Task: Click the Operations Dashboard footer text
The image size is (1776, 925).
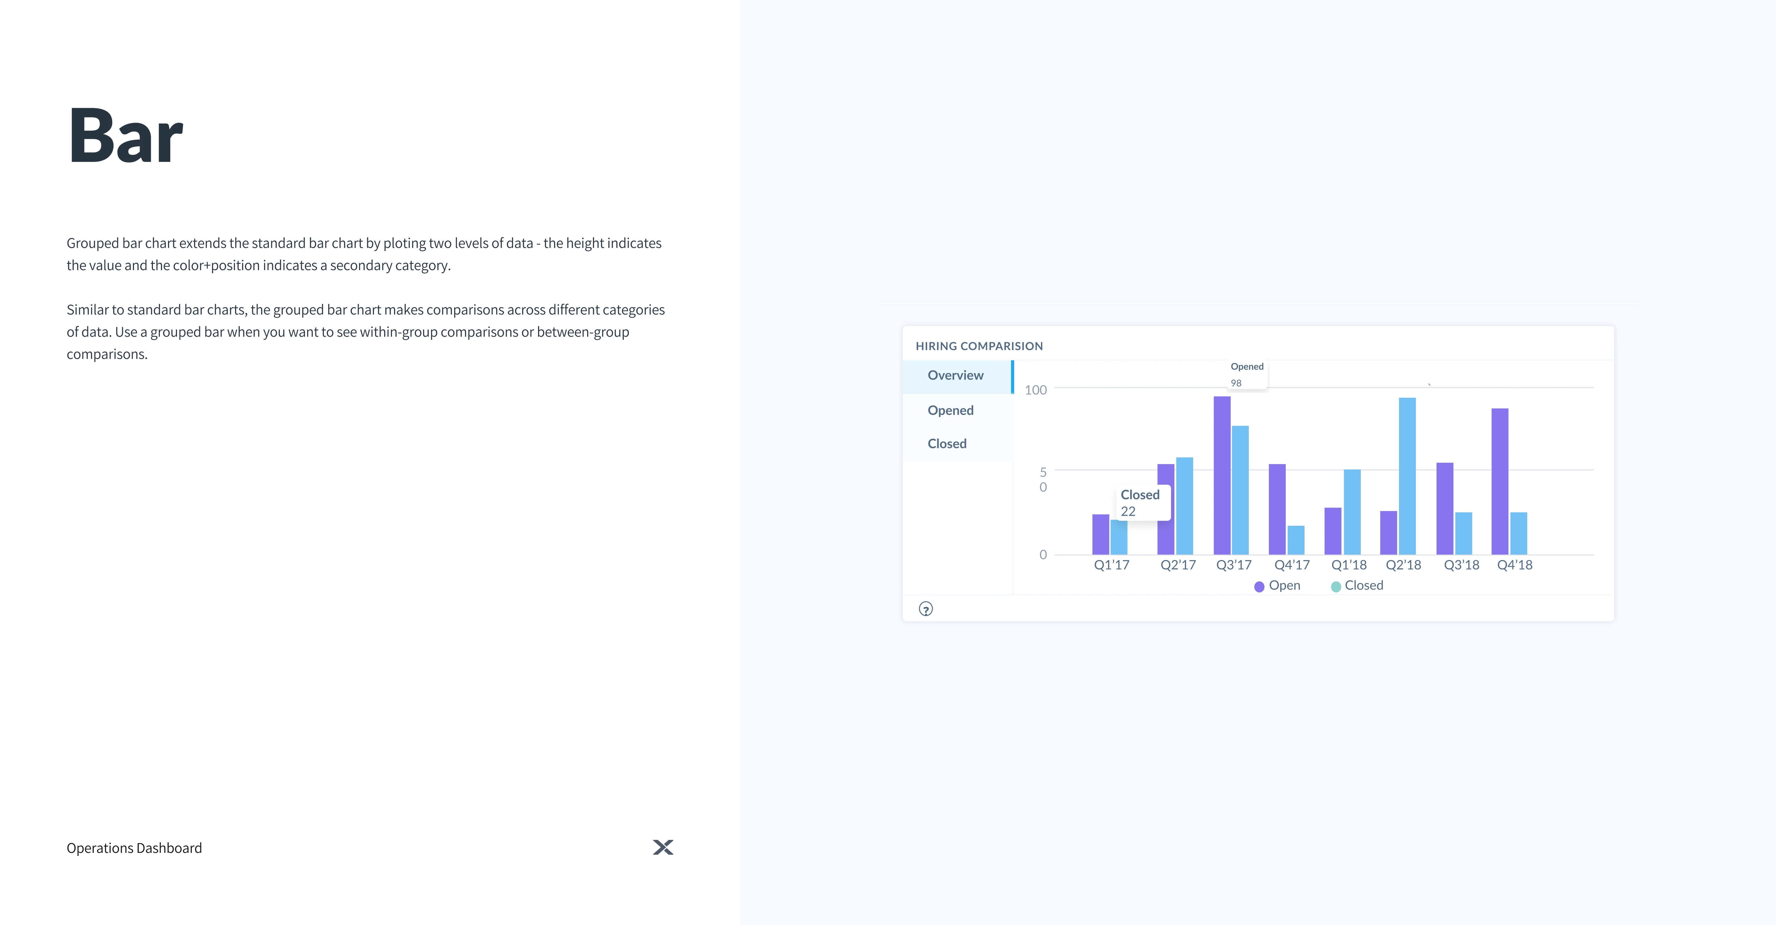Action: (134, 848)
